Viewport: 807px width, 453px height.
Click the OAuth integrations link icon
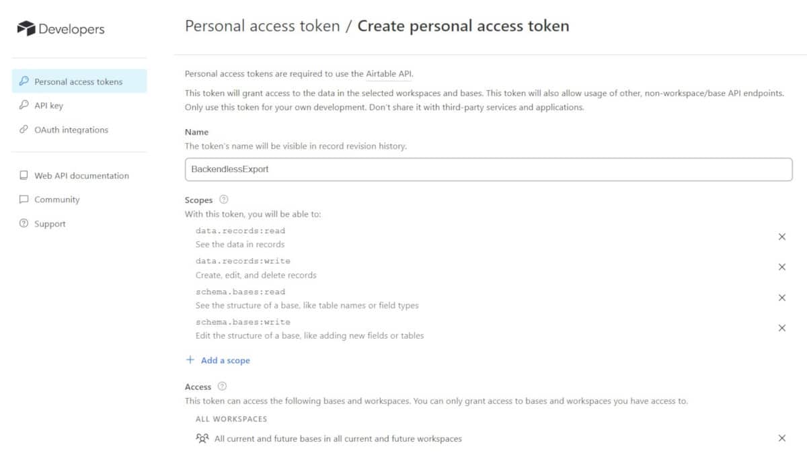click(24, 130)
